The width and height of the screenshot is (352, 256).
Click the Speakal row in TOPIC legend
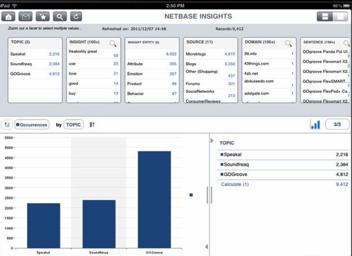click(283, 155)
